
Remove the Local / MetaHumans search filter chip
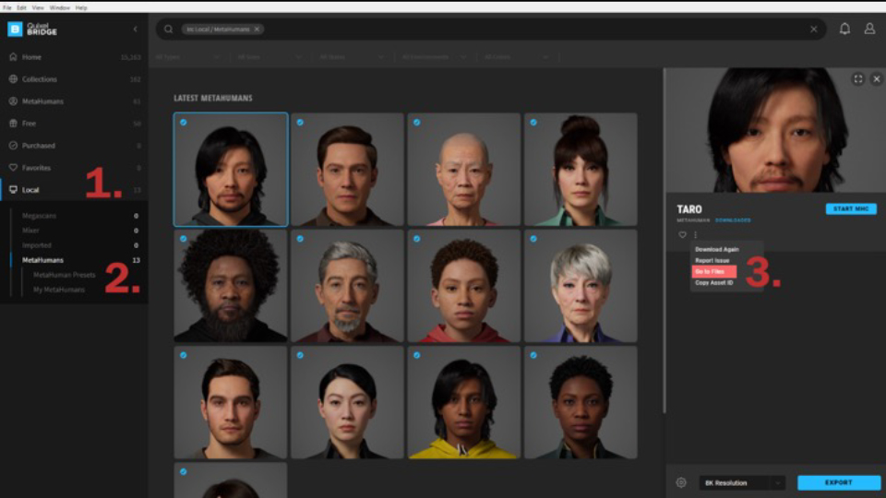pyautogui.click(x=257, y=29)
